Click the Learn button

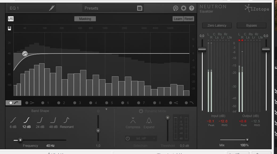point(178,19)
